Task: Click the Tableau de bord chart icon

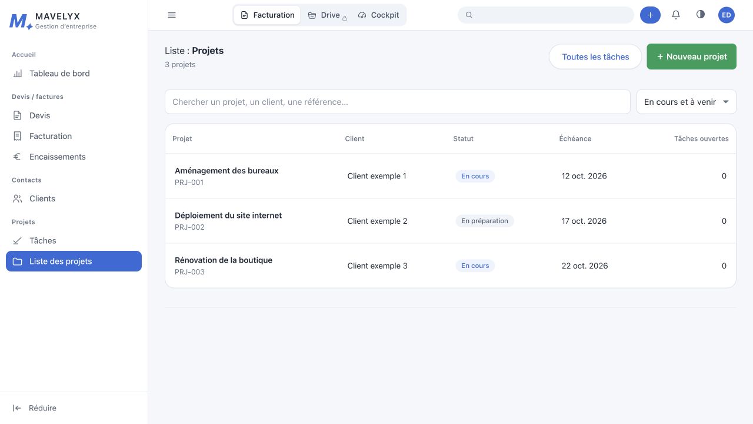Action: pos(18,74)
